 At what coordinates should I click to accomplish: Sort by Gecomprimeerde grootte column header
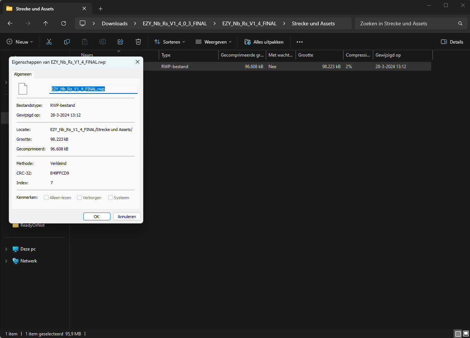tap(242, 55)
